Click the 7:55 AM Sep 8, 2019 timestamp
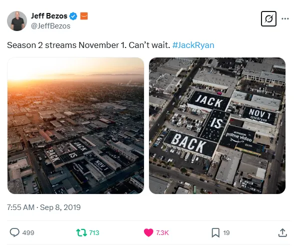This screenshot has height=246, width=297. [44, 207]
